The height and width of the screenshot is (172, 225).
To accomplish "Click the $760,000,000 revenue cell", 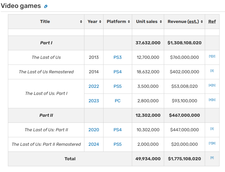I will [x=184, y=57].
